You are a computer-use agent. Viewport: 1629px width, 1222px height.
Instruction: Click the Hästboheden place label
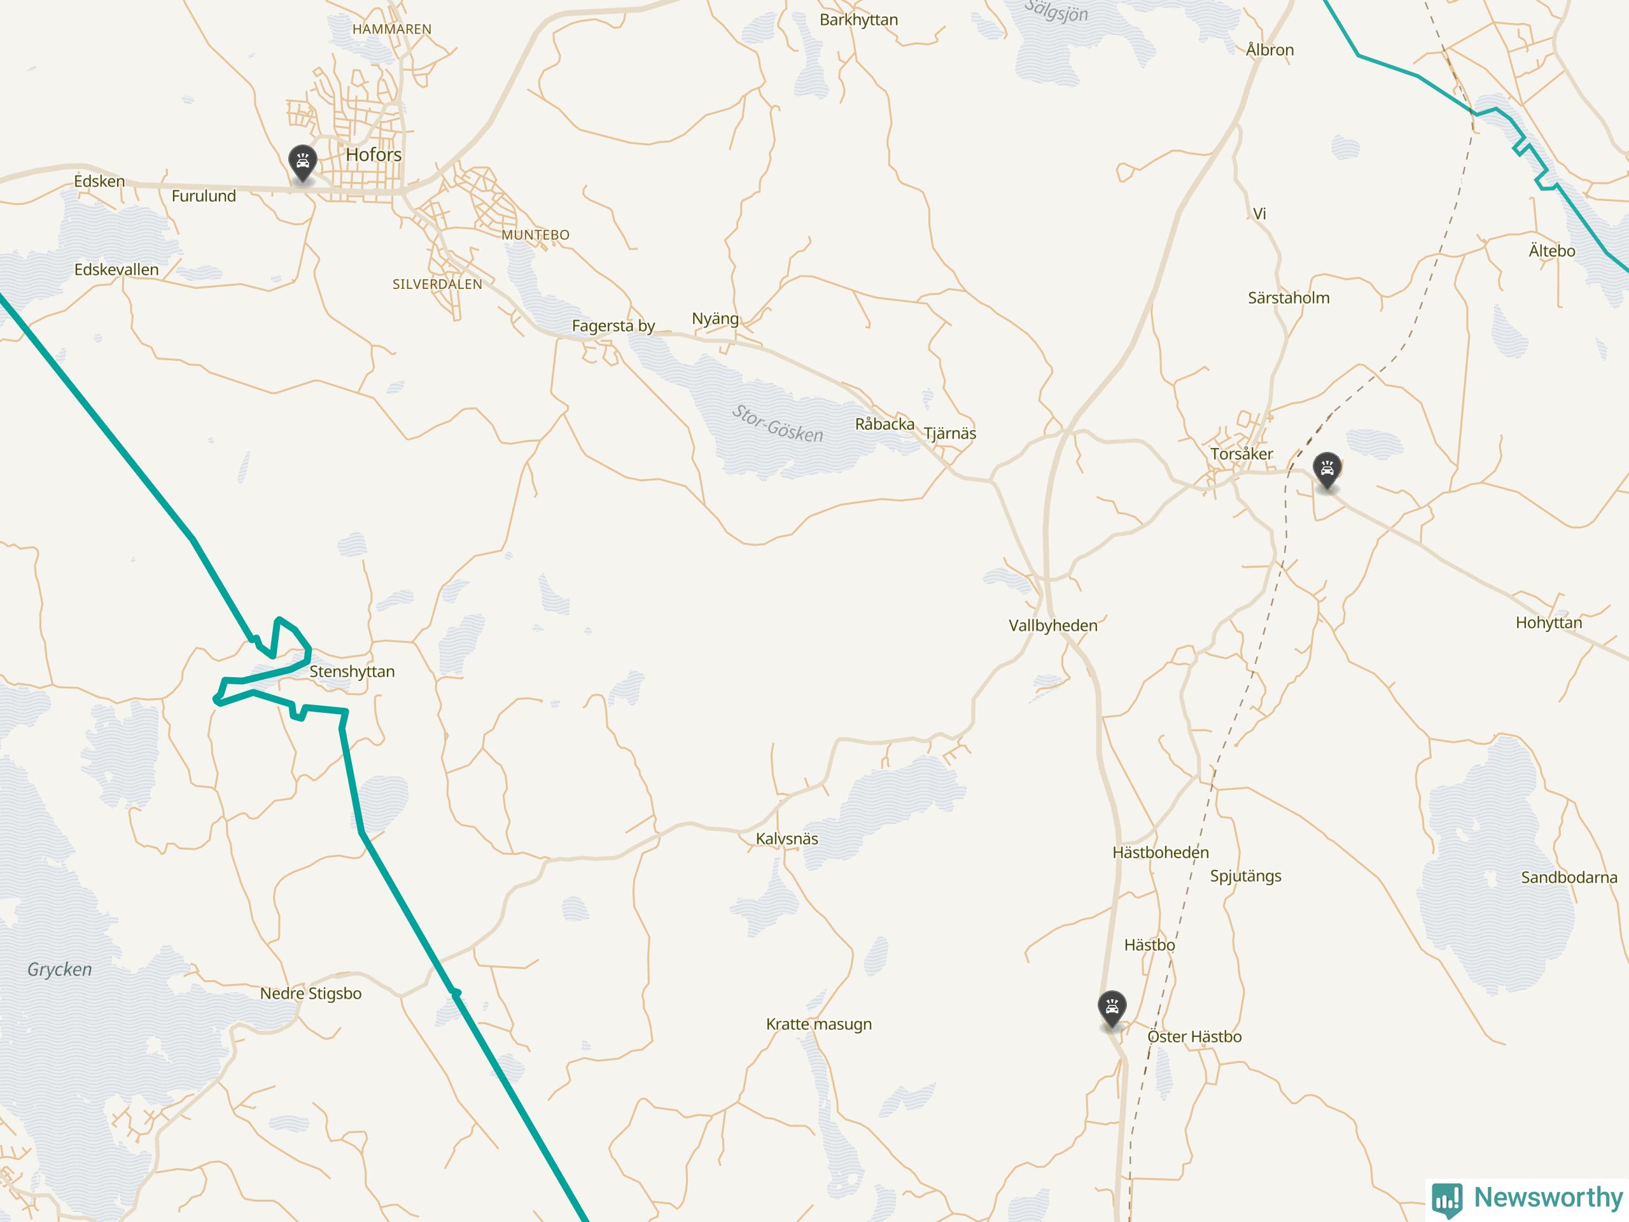point(1161,852)
